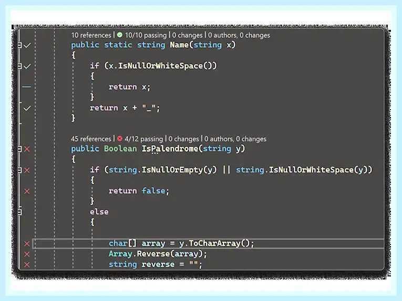Click 'IsNullOrEmpty' in the if condition
Viewport: 402px width, 301px height.
click(172, 170)
